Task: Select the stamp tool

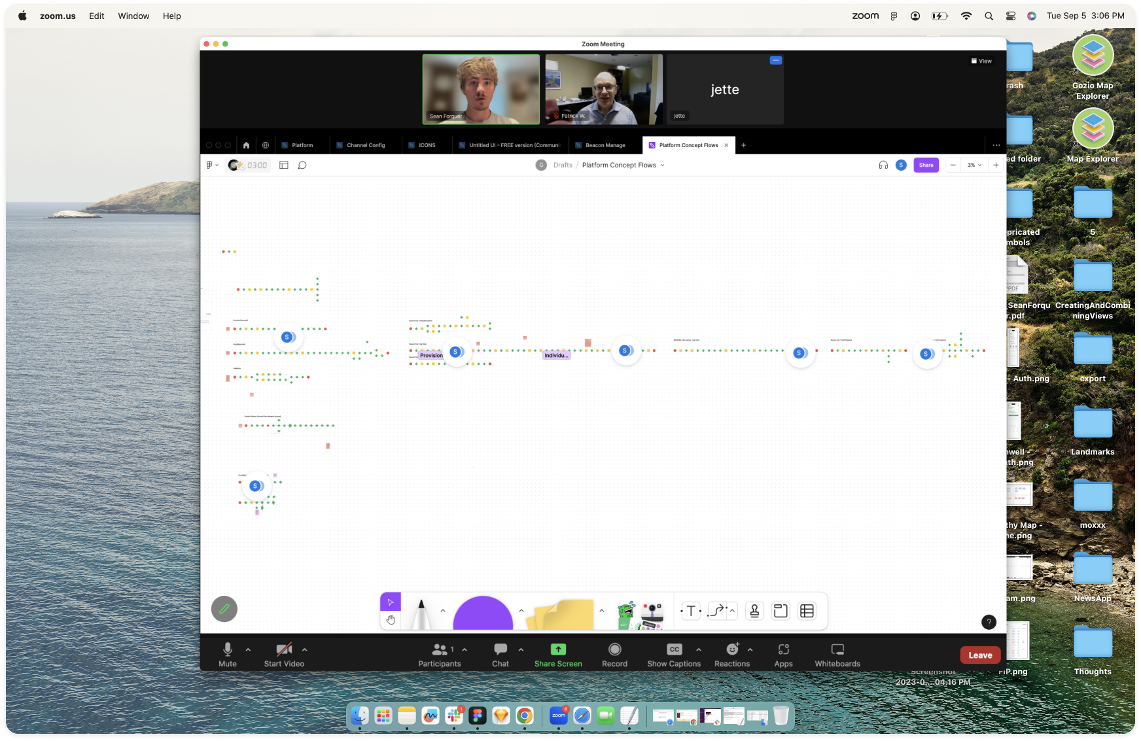Action: [754, 611]
